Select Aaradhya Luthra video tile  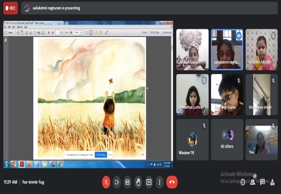coord(192,95)
